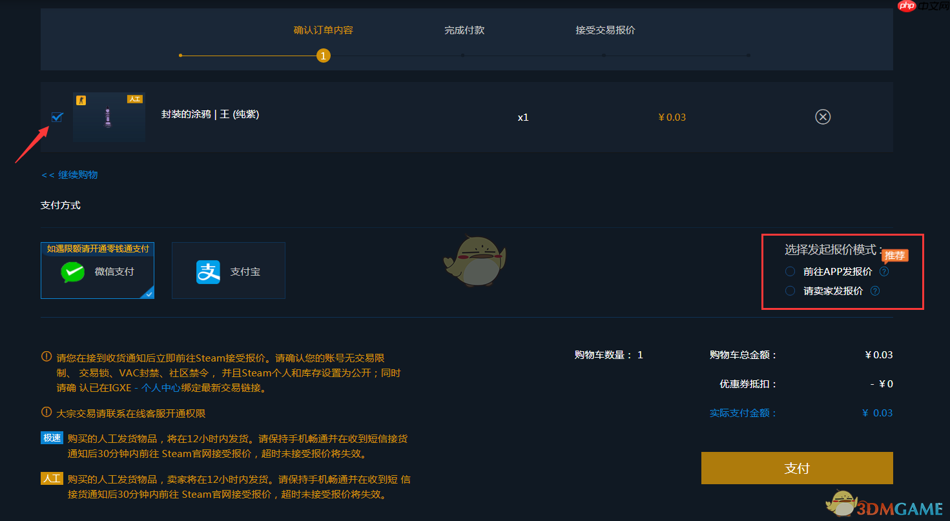
Task: Switch to the 接受交易报价 step
Action: click(x=605, y=30)
